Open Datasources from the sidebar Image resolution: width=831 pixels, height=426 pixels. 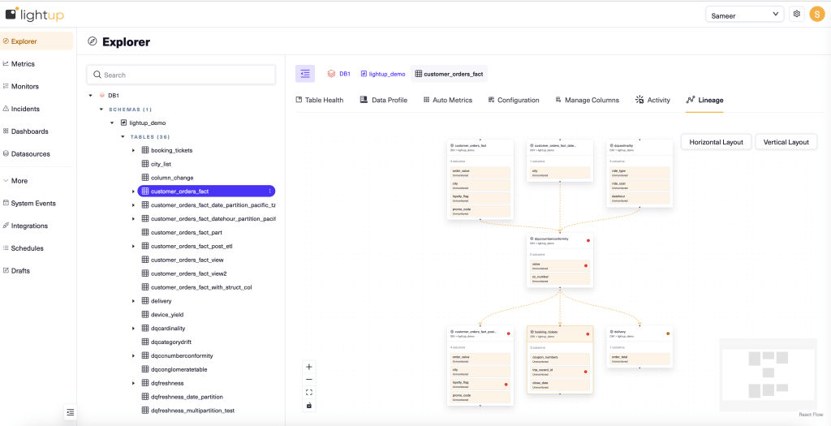pos(30,154)
